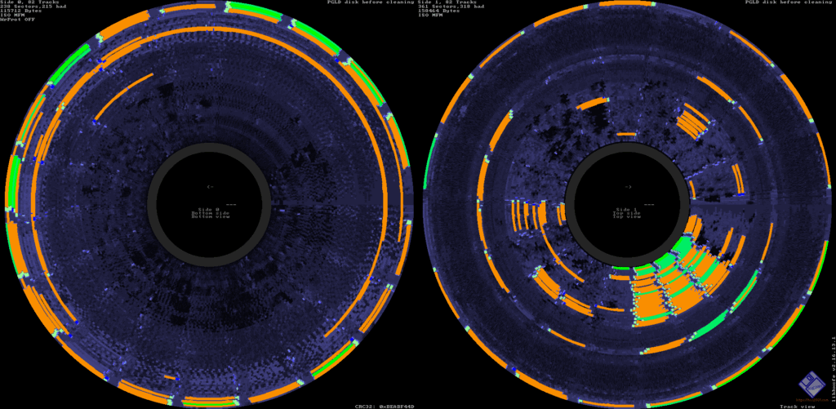Click the 'Top side' label in the right hub
The image size is (836, 409).
tap(626, 213)
